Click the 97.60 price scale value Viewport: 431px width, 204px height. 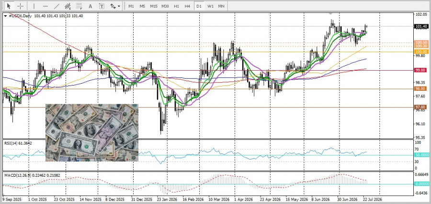pos(421,96)
